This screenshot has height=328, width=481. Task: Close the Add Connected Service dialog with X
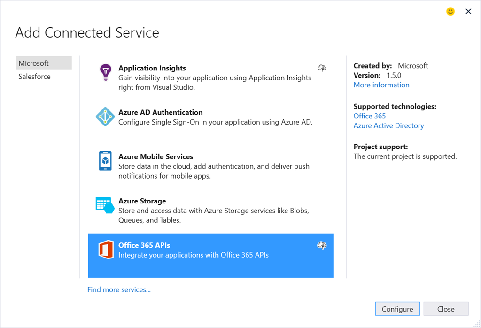point(468,11)
